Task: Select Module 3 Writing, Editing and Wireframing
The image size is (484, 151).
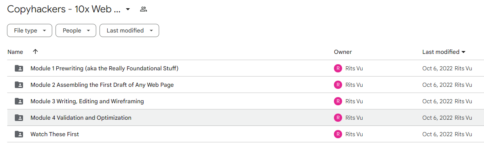Action: [87, 101]
